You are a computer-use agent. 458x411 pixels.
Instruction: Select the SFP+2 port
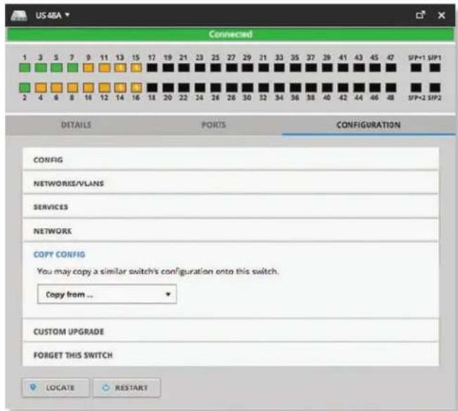click(416, 87)
